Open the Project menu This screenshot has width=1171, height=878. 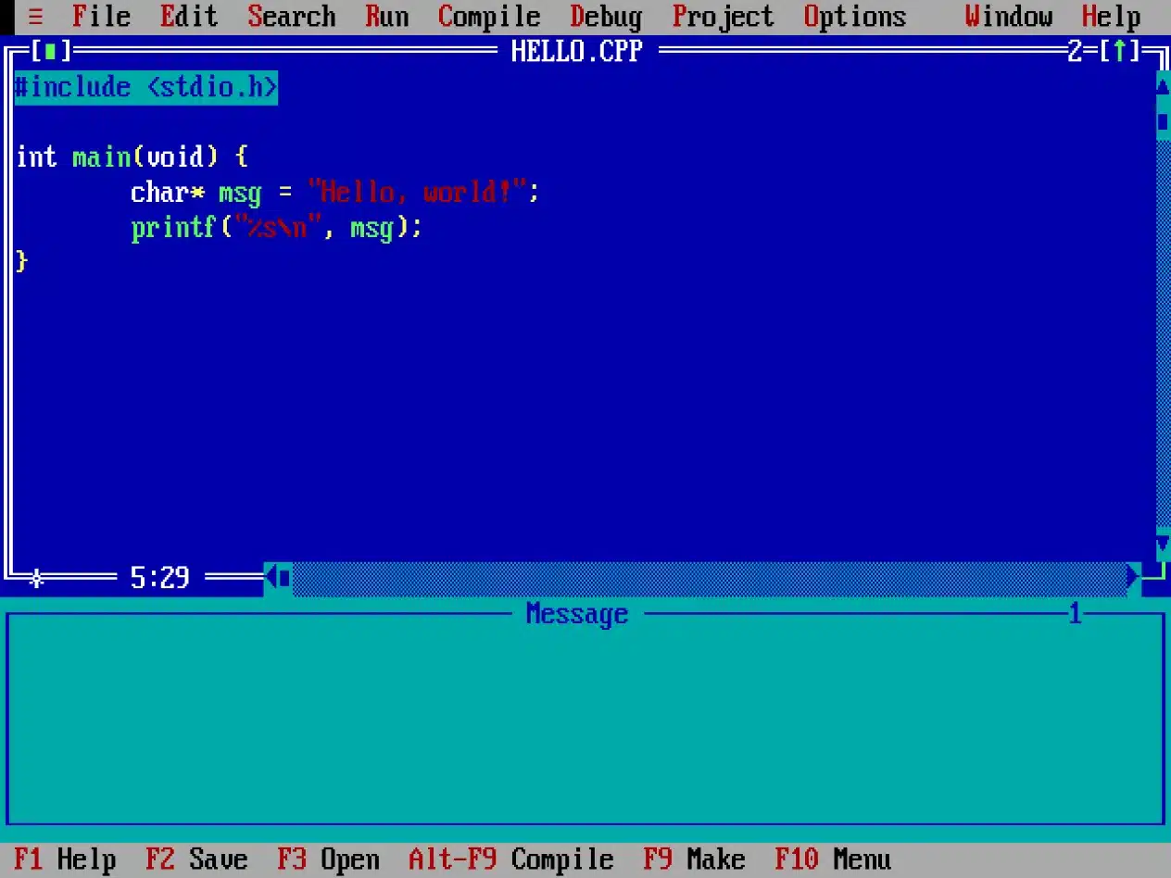click(x=723, y=17)
